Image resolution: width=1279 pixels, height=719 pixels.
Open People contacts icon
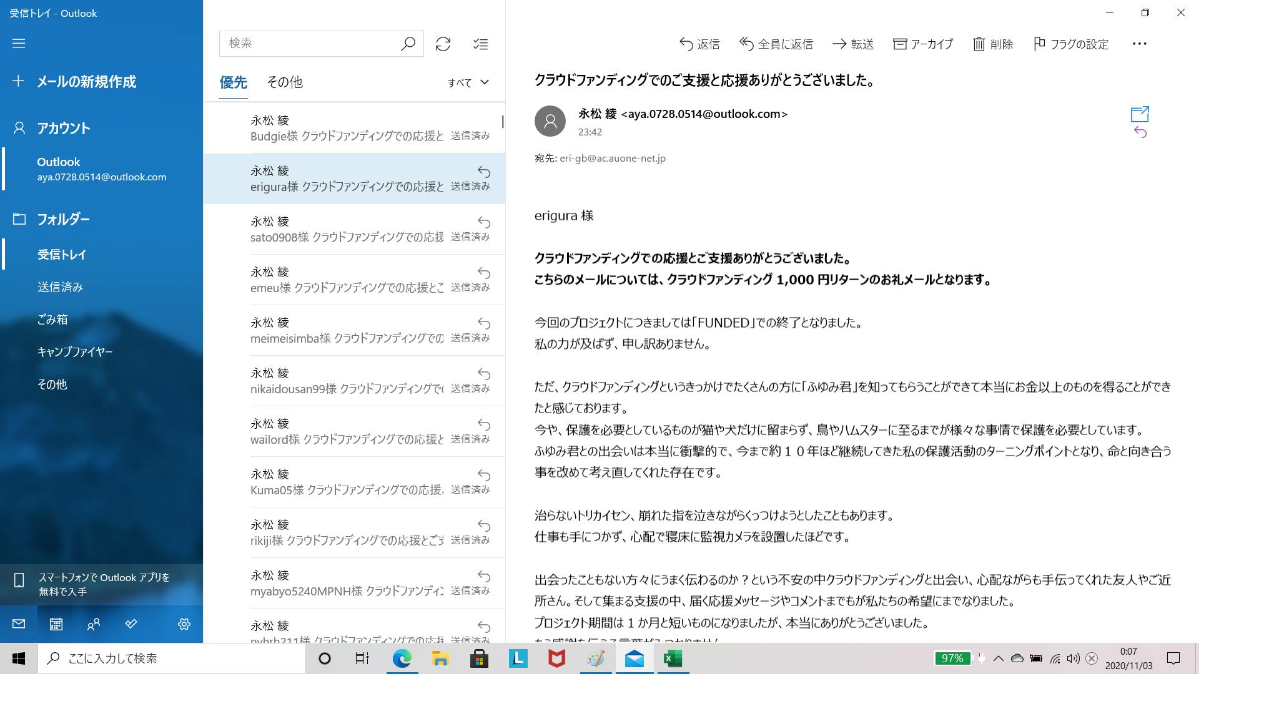94,624
